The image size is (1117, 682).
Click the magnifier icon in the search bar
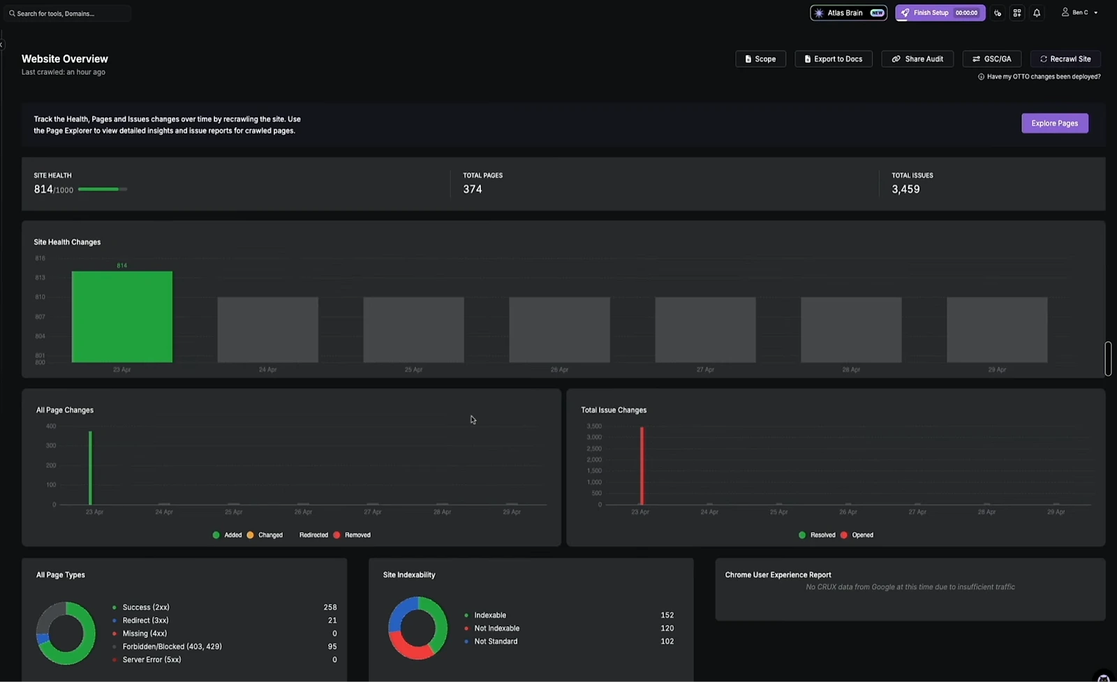click(x=12, y=13)
